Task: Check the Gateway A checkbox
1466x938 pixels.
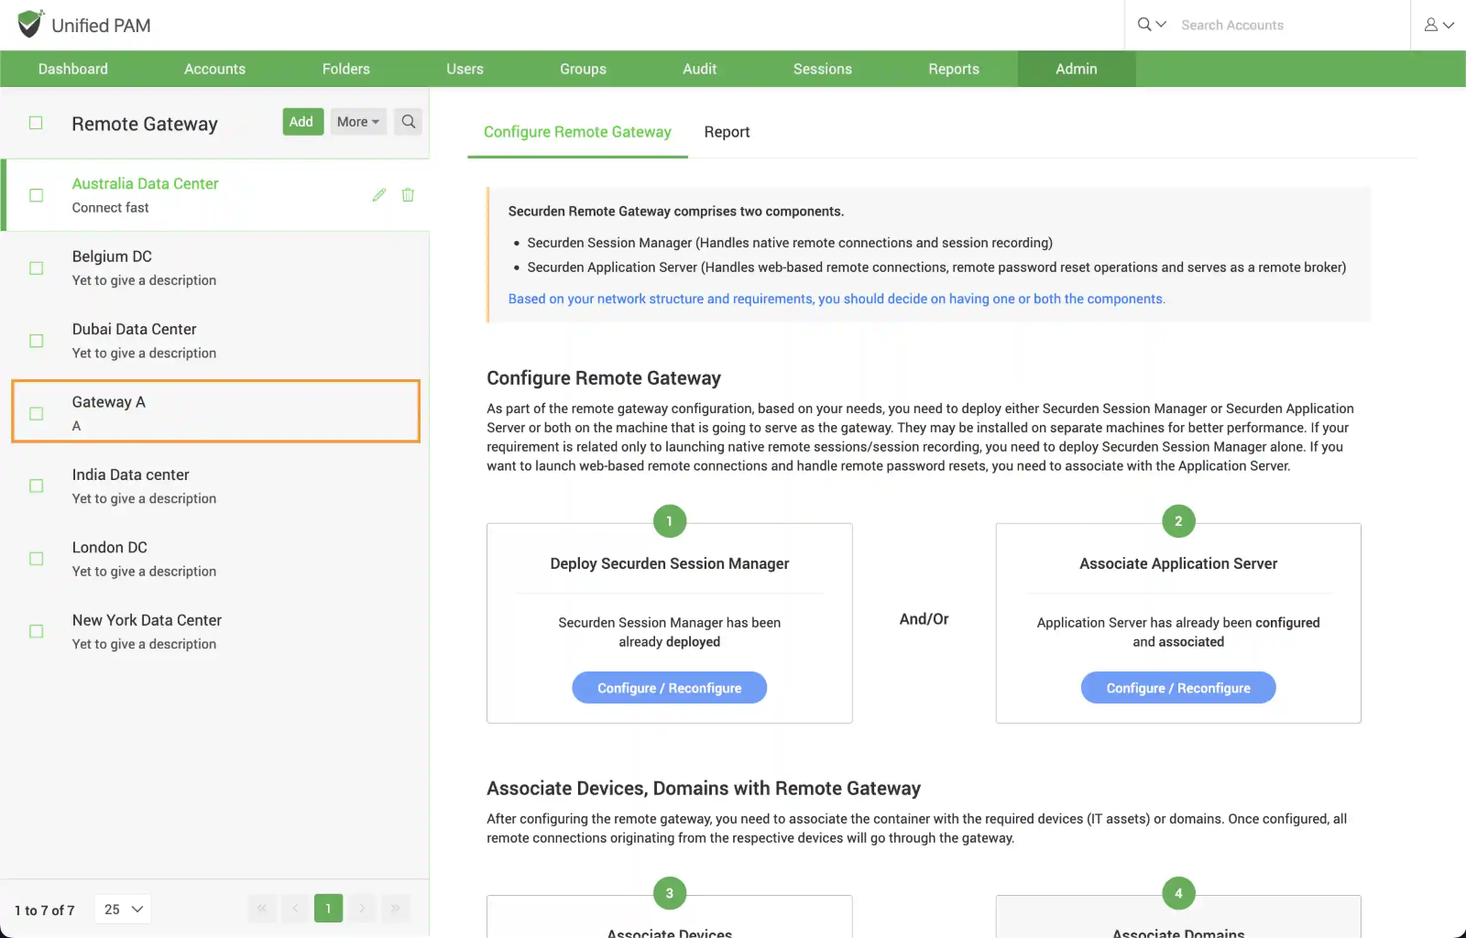Action: 37,413
